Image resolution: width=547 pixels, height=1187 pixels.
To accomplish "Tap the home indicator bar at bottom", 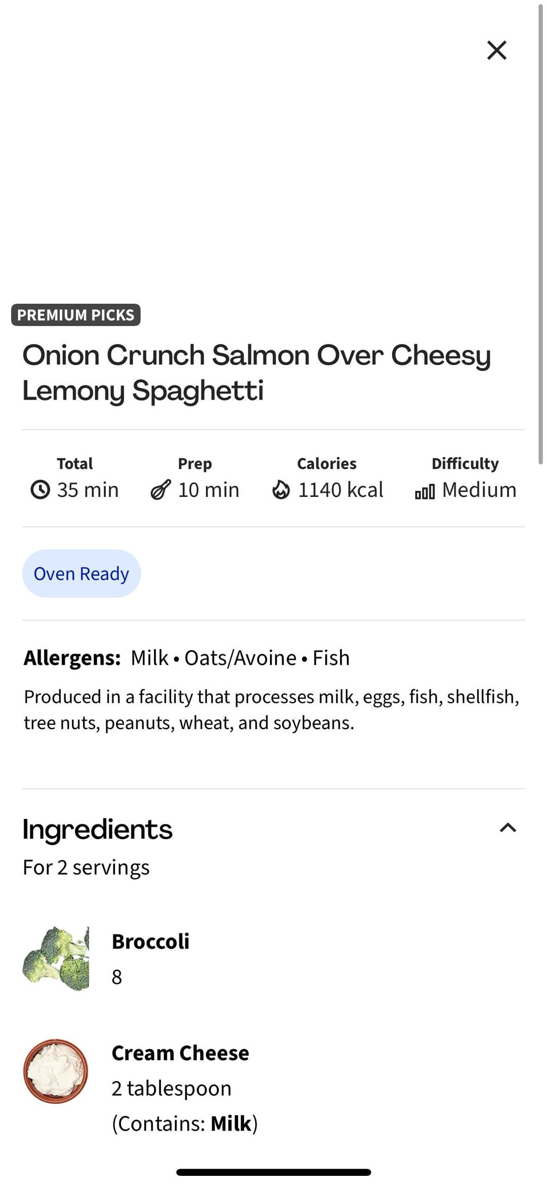I will [x=273, y=1172].
